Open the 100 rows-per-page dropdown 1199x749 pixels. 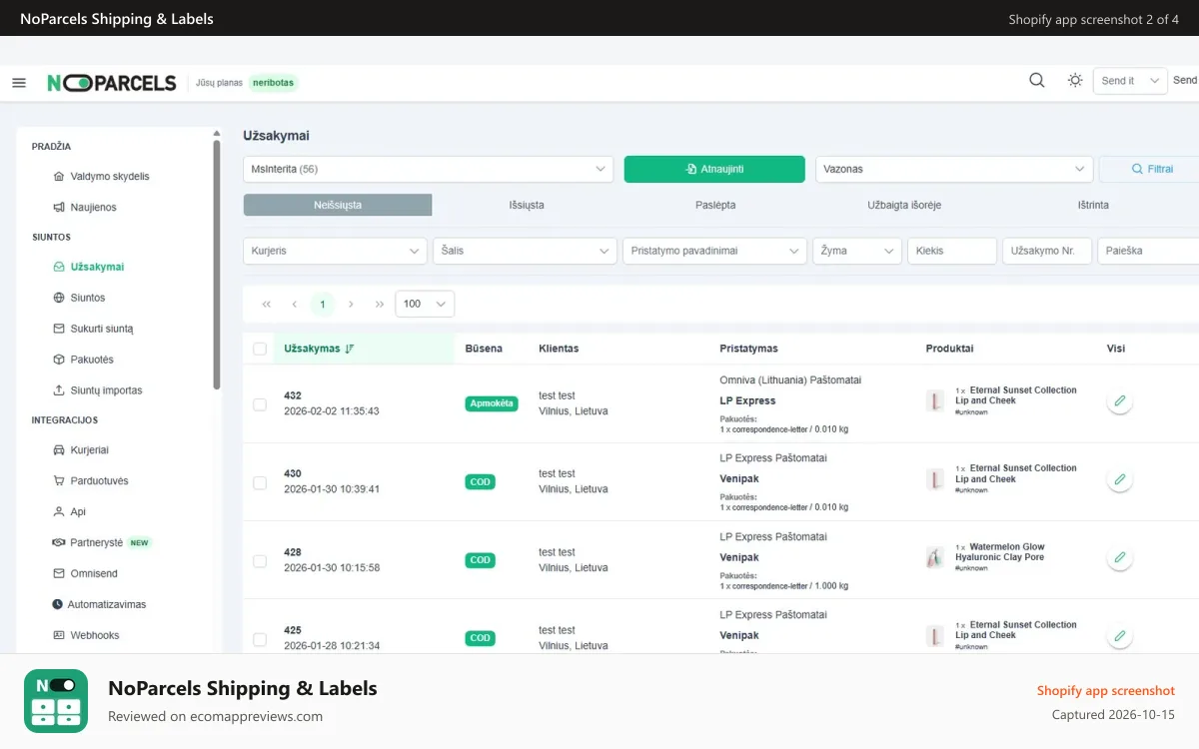425,304
